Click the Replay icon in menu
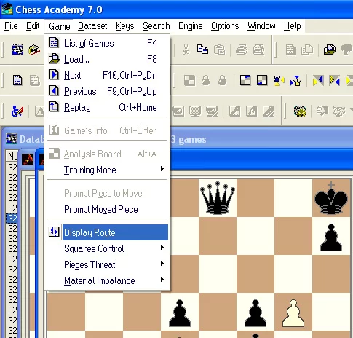The image size is (353, 338). (54, 106)
